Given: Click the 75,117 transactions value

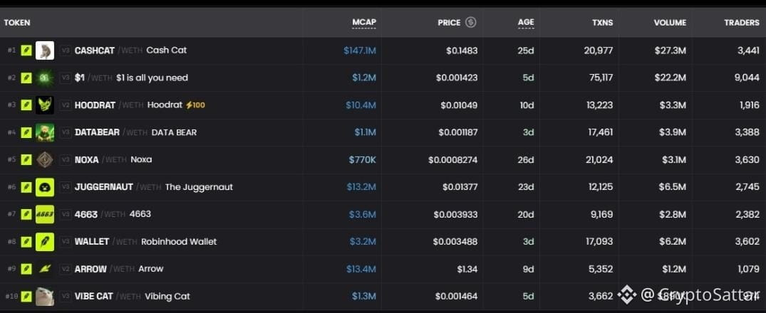Looking at the screenshot, I should tap(601, 78).
